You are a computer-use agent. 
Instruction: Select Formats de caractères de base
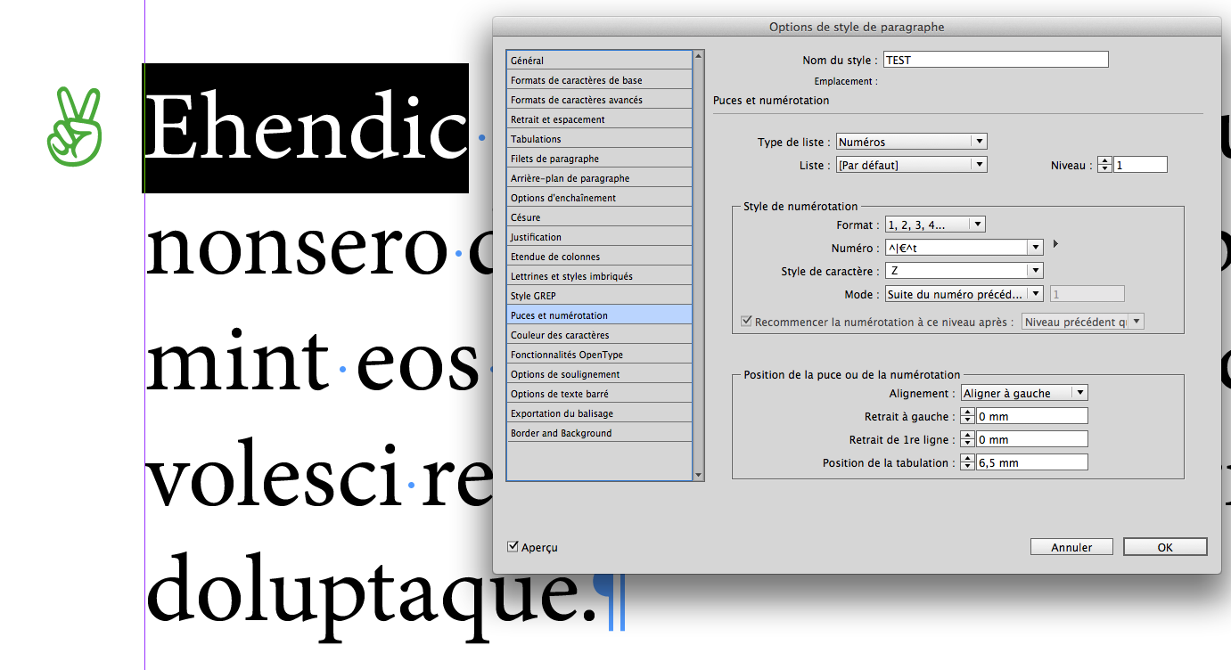(x=599, y=80)
